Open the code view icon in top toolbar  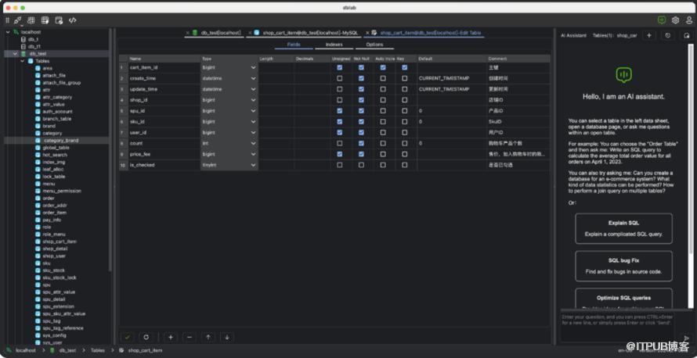coord(72,20)
